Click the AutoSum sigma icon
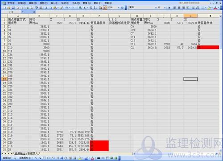223x161 pixels. point(85,8)
